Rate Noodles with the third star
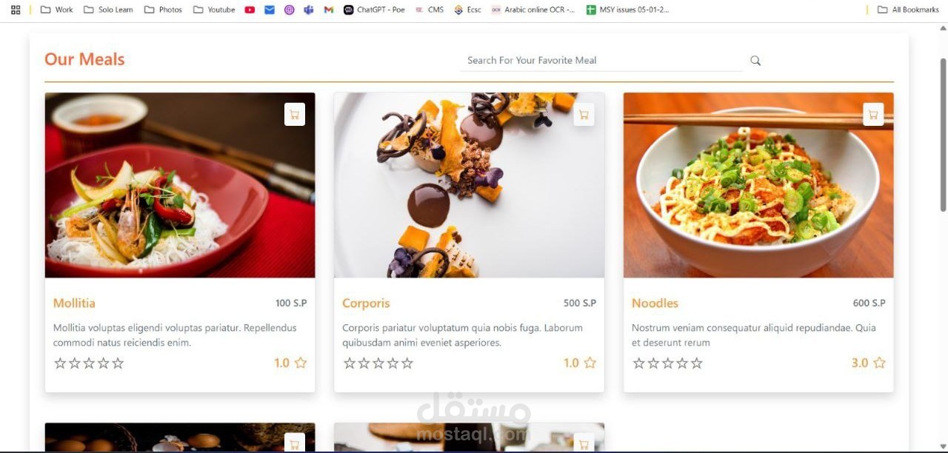This screenshot has width=948, height=453. click(x=667, y=363)
